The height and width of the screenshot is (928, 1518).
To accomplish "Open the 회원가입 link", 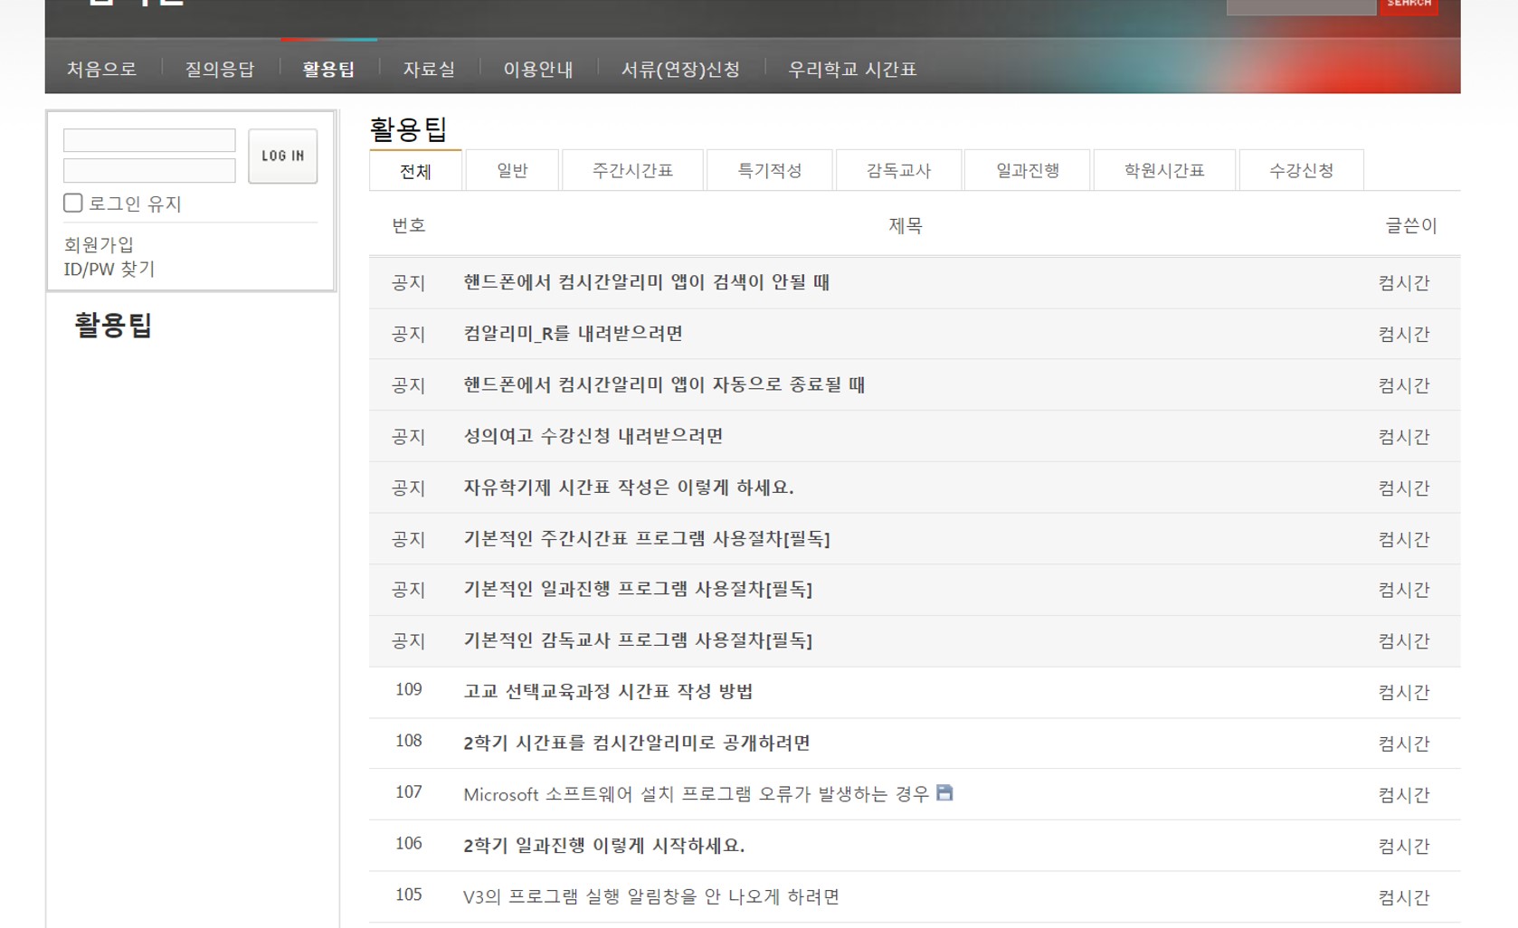I will coord(99,244).
